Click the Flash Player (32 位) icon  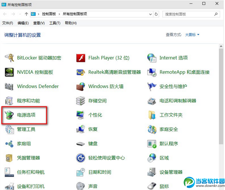81,58
